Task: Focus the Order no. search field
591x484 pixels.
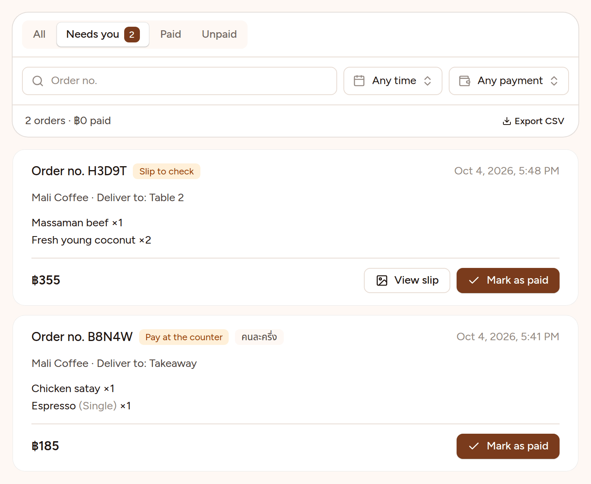Action: point(180,81)
